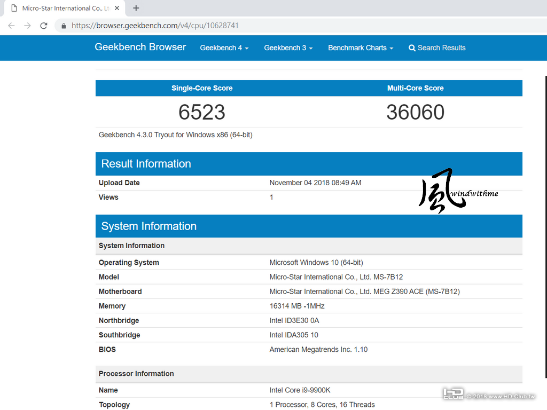Click the Model value MS-7B12
547x410 pixels.
[x=336, y=277]
